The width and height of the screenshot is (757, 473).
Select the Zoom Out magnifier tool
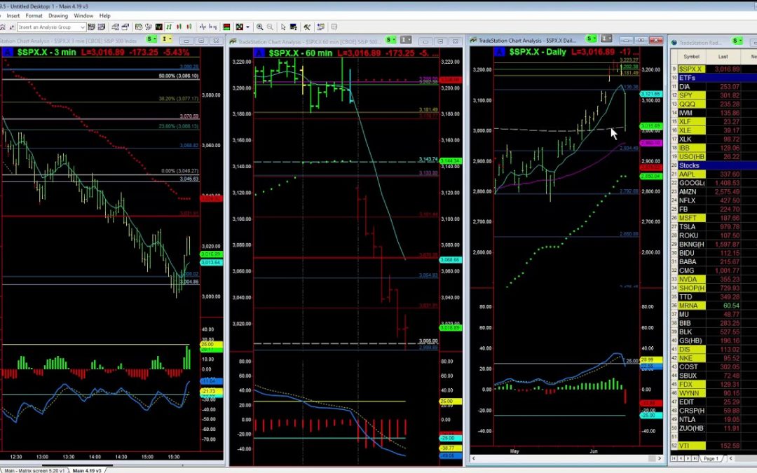(270, 27)
